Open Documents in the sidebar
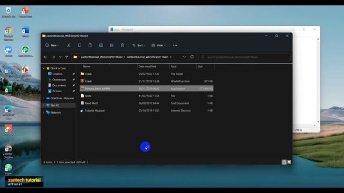Screen dimensions: 344x193 tap(59, 85)
